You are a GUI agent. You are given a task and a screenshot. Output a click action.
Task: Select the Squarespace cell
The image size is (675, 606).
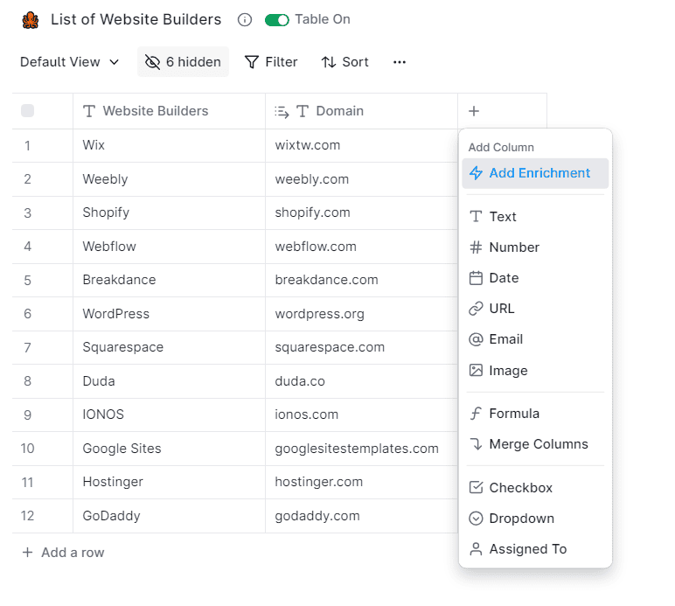click(169, 347)
